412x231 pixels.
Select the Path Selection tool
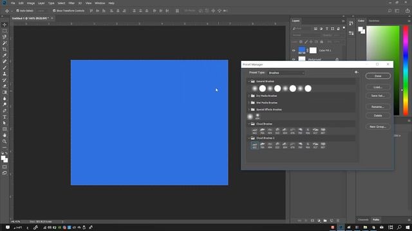point(5,123)
